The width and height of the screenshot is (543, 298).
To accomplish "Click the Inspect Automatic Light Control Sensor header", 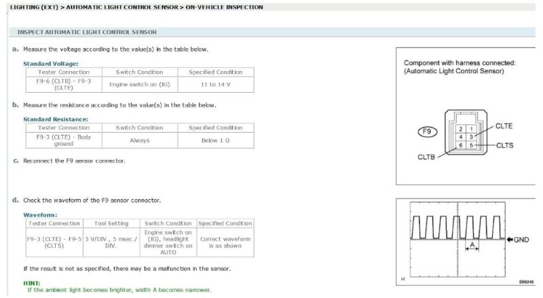I will (x=87, y=32).
